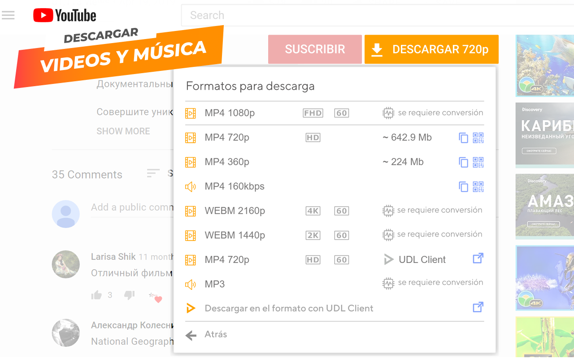Click the user avatar beside comment box
The image size is (574, 359).
click(66, 214)
